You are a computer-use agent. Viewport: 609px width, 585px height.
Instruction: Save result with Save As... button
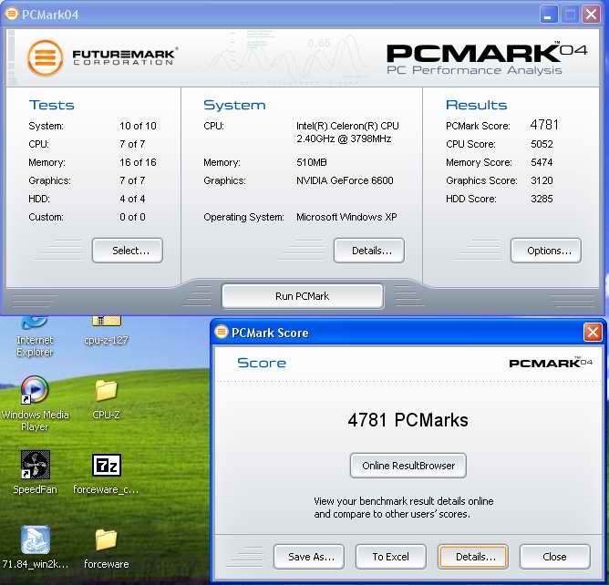309,557
